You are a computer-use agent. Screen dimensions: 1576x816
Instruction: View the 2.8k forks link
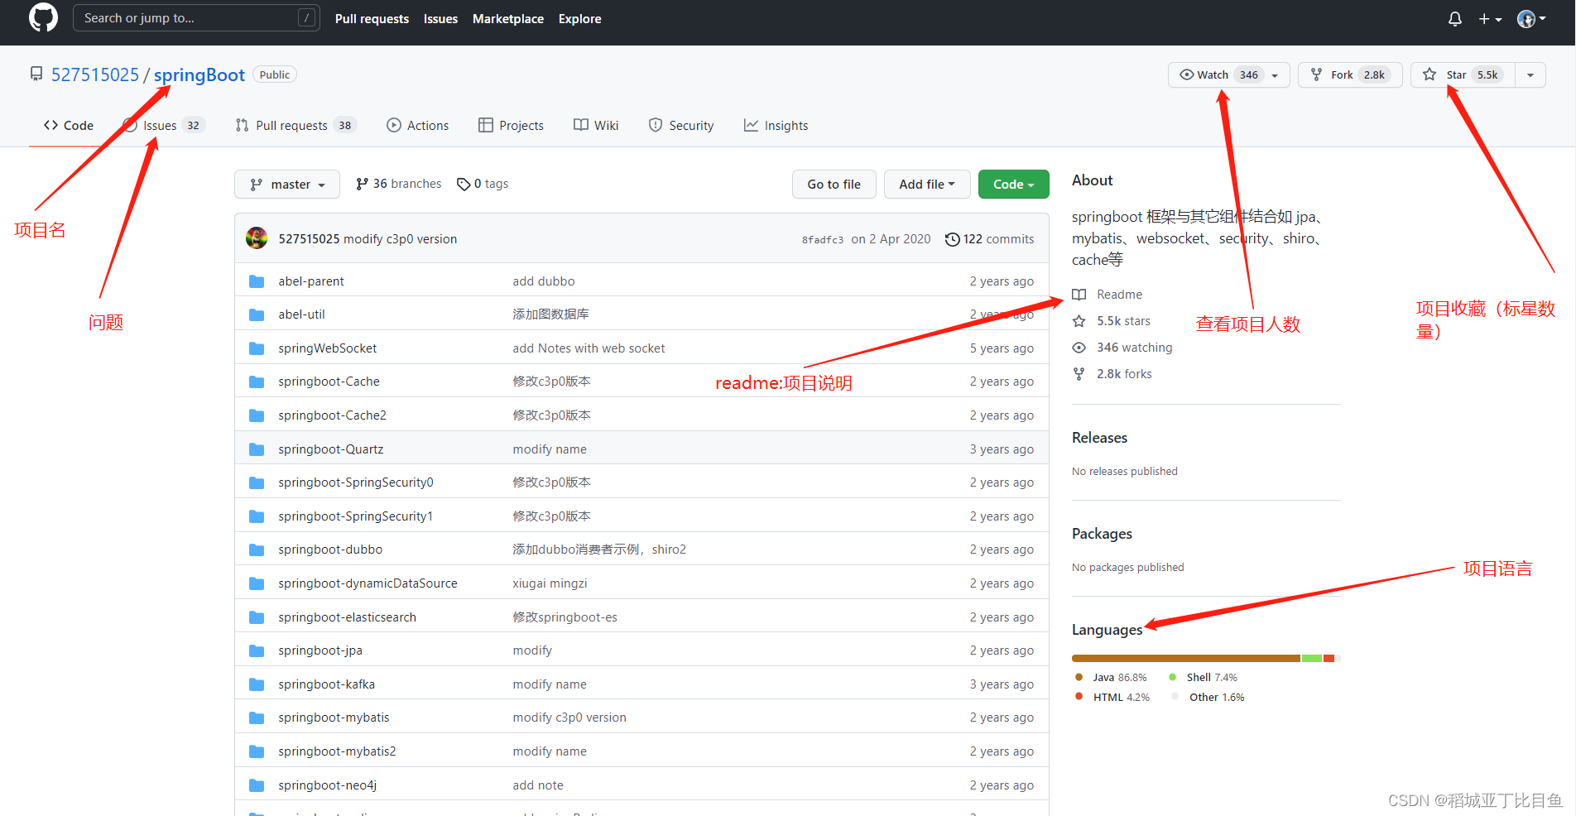(1112, 374)
